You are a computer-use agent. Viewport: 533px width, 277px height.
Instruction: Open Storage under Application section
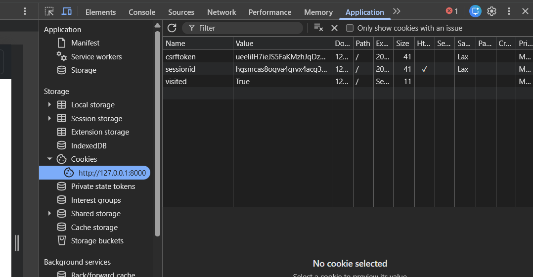coord(84,70)
